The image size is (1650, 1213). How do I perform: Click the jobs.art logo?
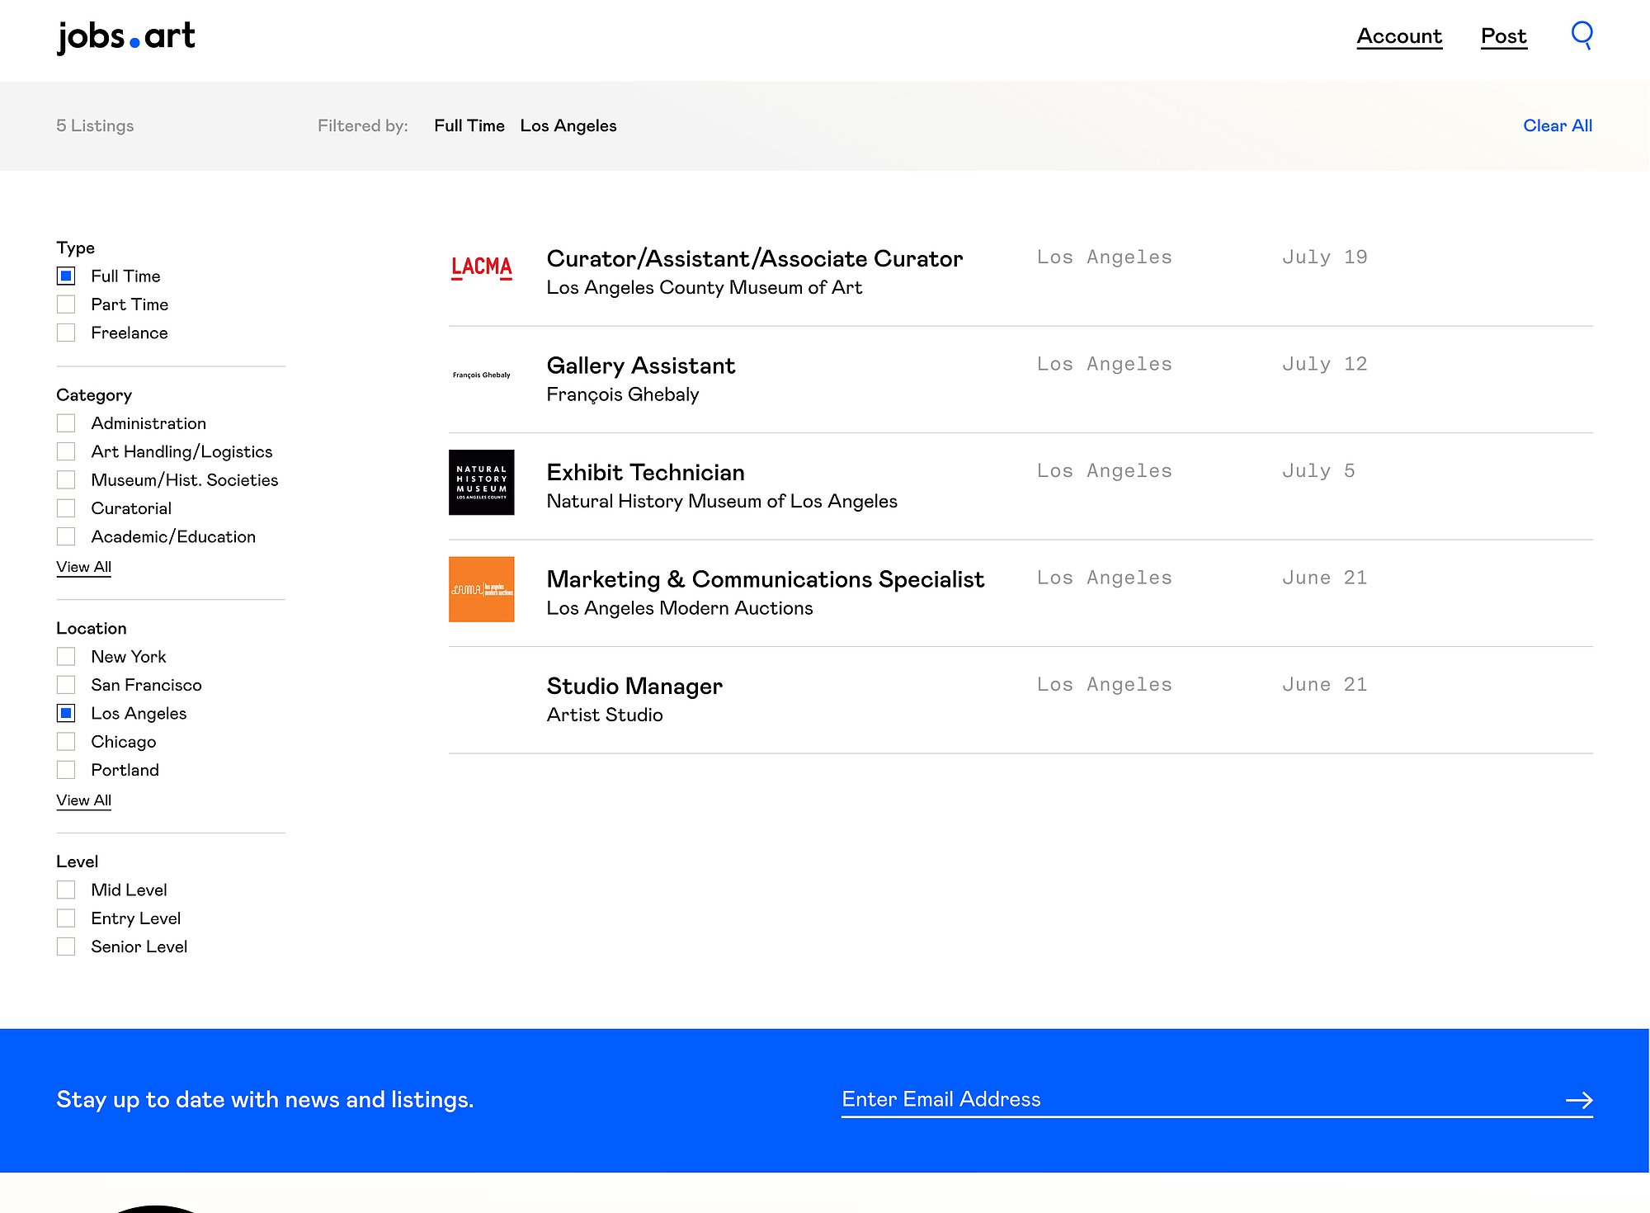point(126,36)
